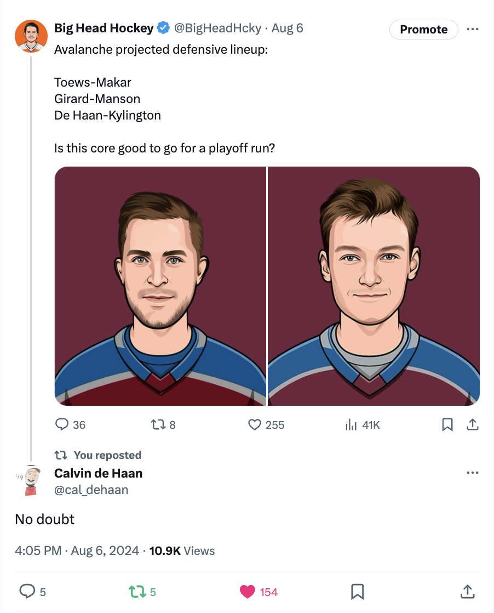Repost the Big Head Hockey tweet
Image resolution: width=494 pixels, height=613 pixels.
[158, 424]
